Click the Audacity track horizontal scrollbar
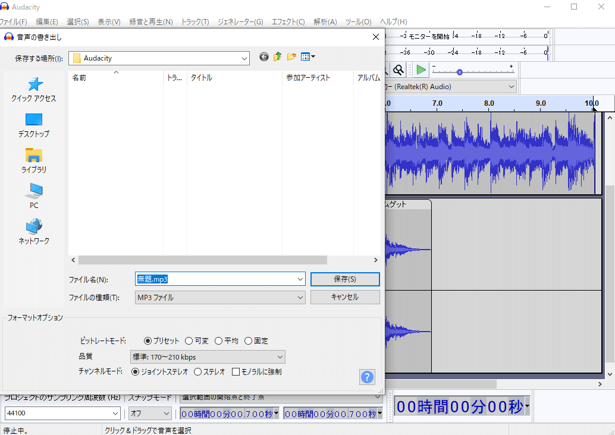 point(441,384)
